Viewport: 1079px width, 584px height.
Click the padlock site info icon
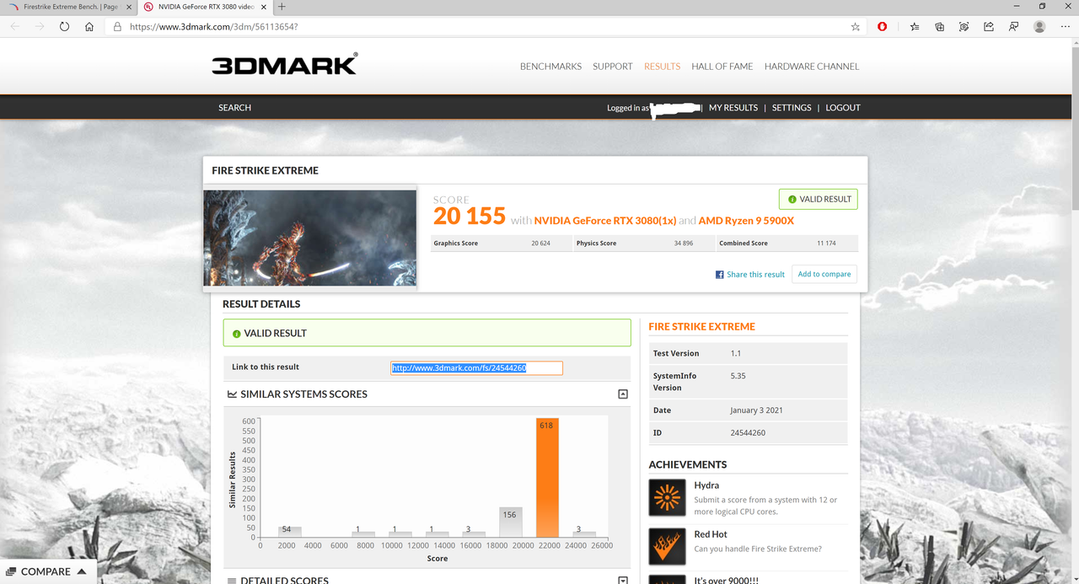pyautogui.click(x=117, y=27)
